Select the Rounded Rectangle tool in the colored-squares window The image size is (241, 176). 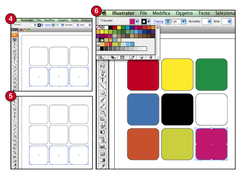pos(102,93)
